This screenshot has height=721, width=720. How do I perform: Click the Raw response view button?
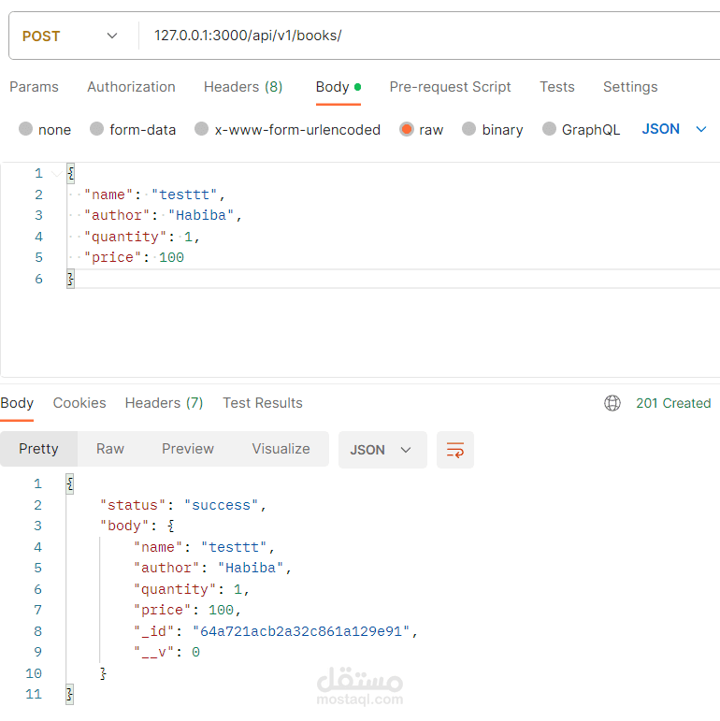pos(110,449)
